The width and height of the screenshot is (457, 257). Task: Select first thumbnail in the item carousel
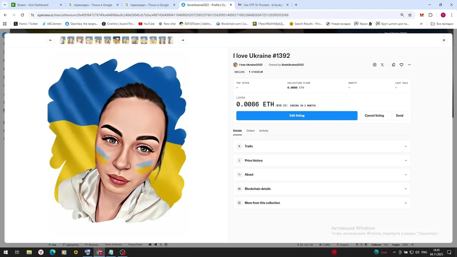(x=62, y=40)
